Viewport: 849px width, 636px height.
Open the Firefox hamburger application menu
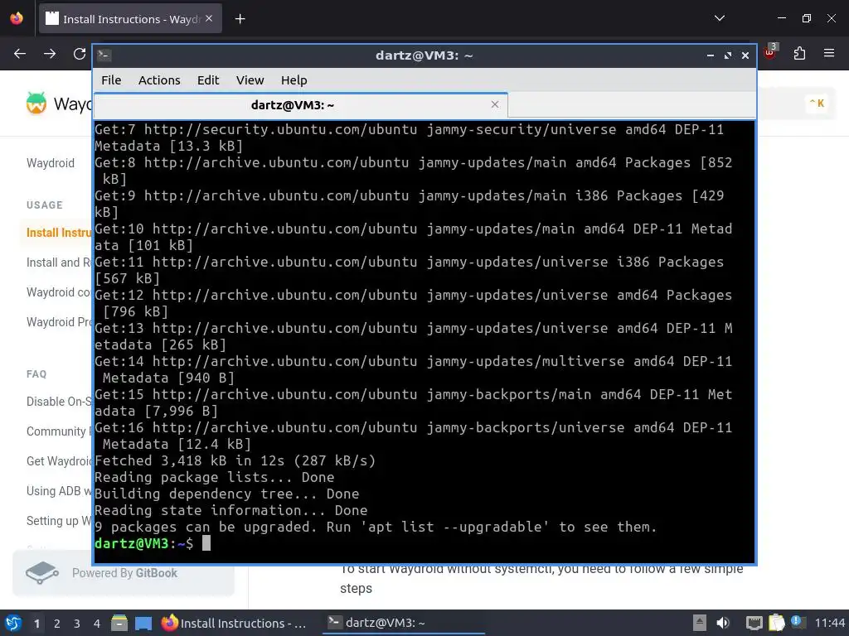click(x=828, y=54)
